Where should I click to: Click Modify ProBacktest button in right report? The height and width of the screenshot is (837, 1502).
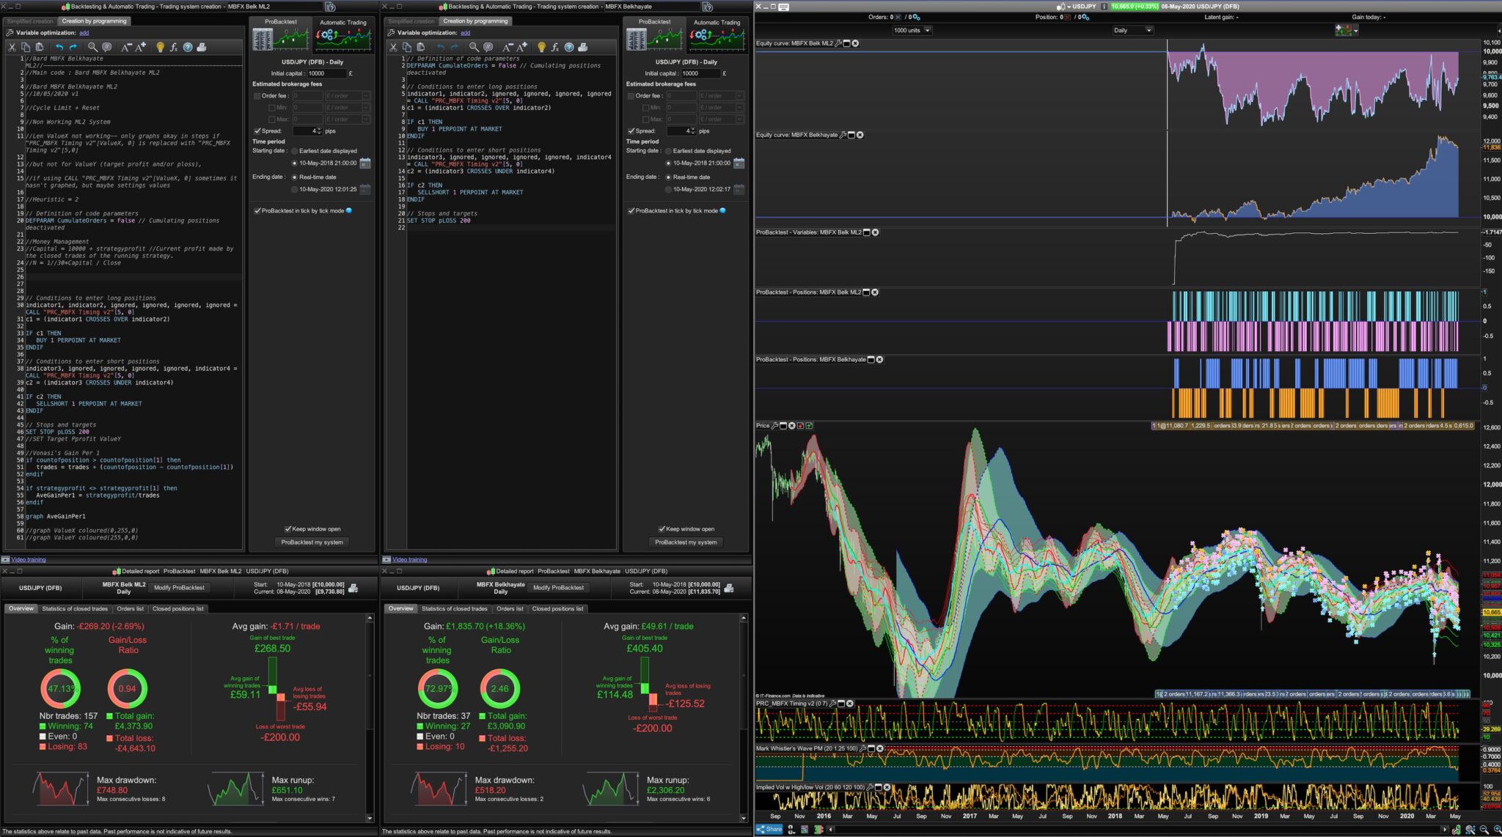558,588
